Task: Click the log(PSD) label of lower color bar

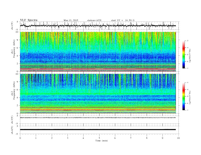Action: click(190, 97)
